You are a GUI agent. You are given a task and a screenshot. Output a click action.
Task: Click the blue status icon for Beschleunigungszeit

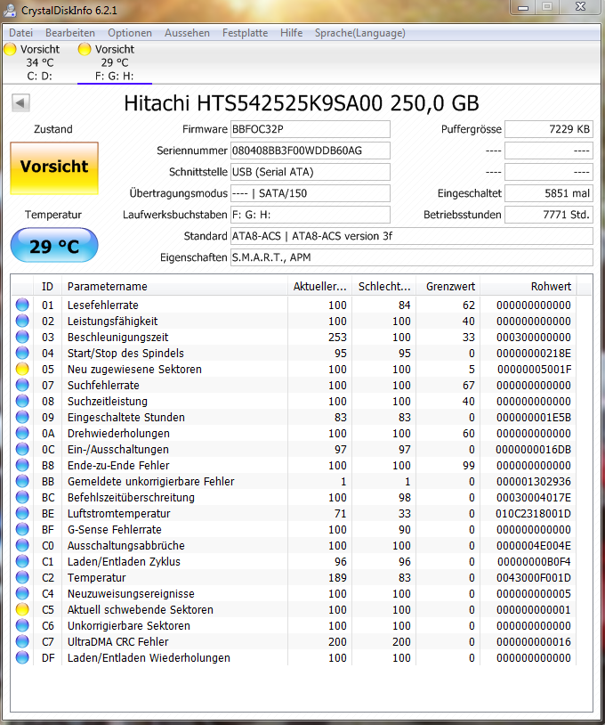(x=22, y=337)
